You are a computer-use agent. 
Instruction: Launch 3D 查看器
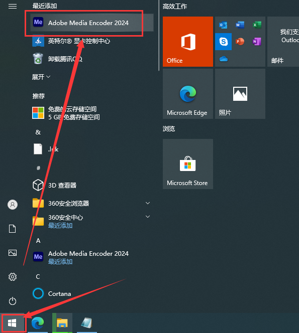coord(92,185)
